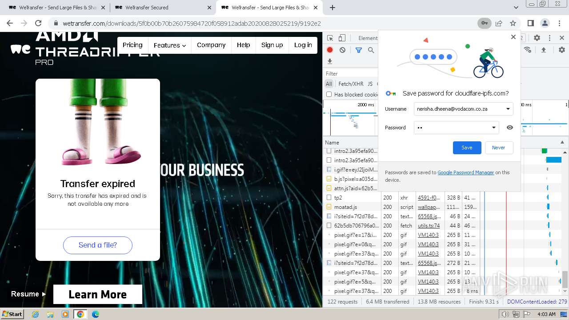This screenshot has height=320, width=569.
Task: Reload the WeTransfer page
Action: [38, 23]
